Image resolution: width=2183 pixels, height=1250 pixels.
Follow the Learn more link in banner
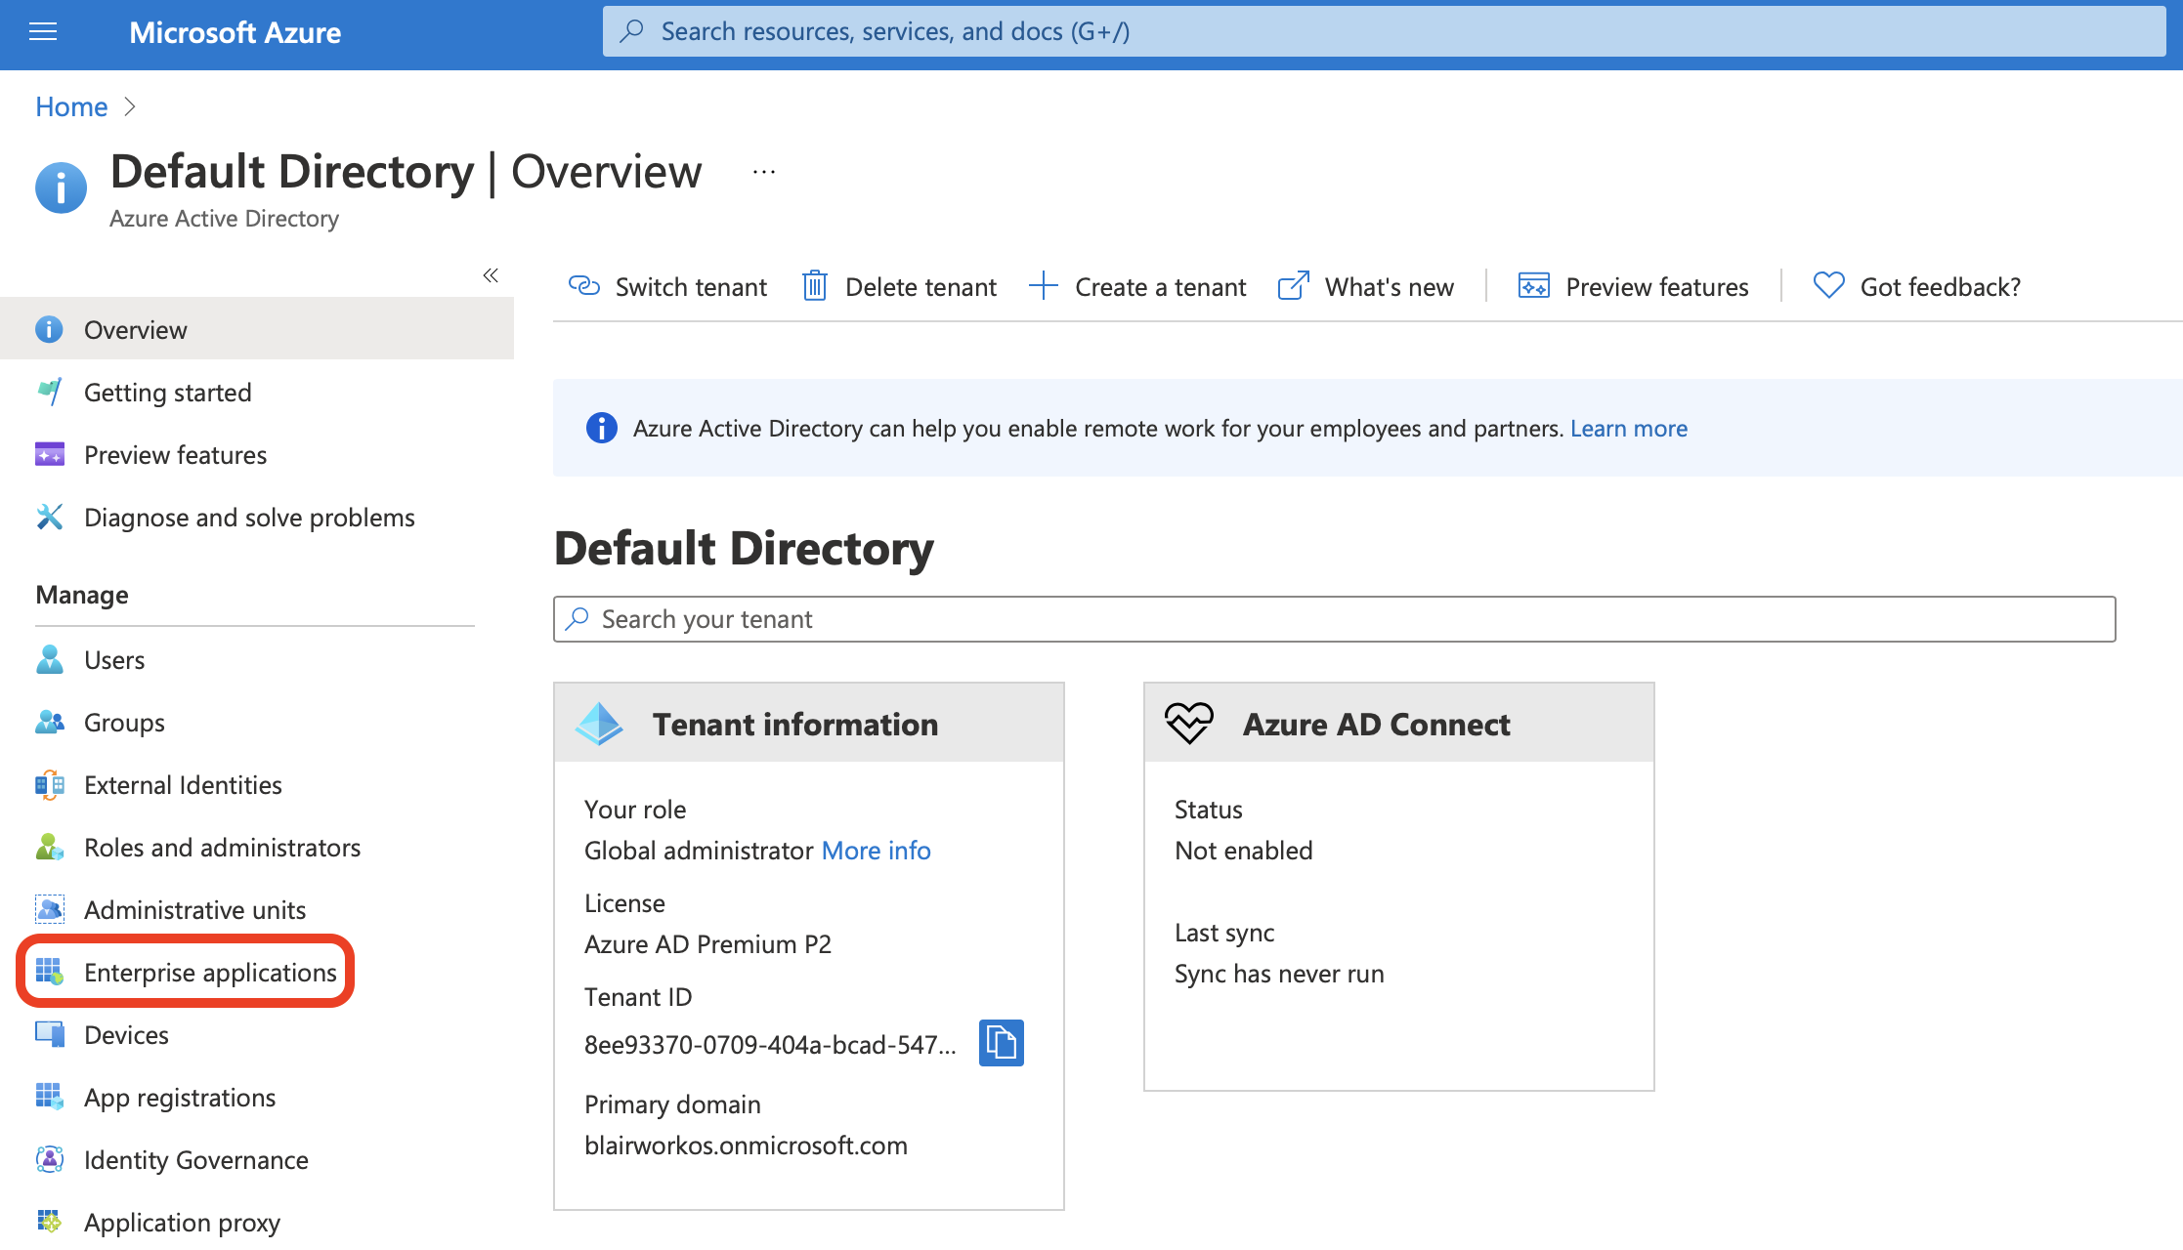tap(1629, 428)
